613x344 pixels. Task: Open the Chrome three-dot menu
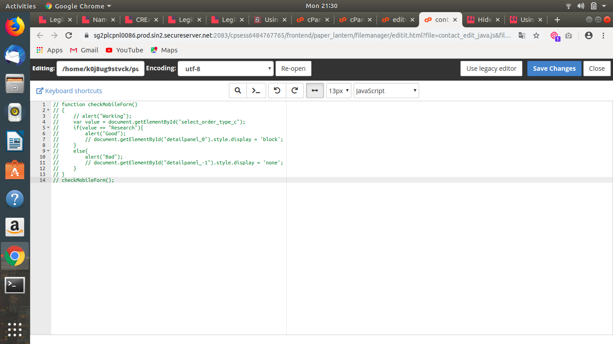tap(603, 35)
